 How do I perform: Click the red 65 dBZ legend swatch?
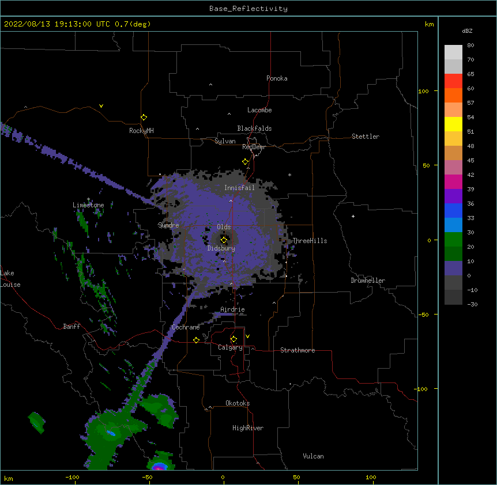pos(453,81)
